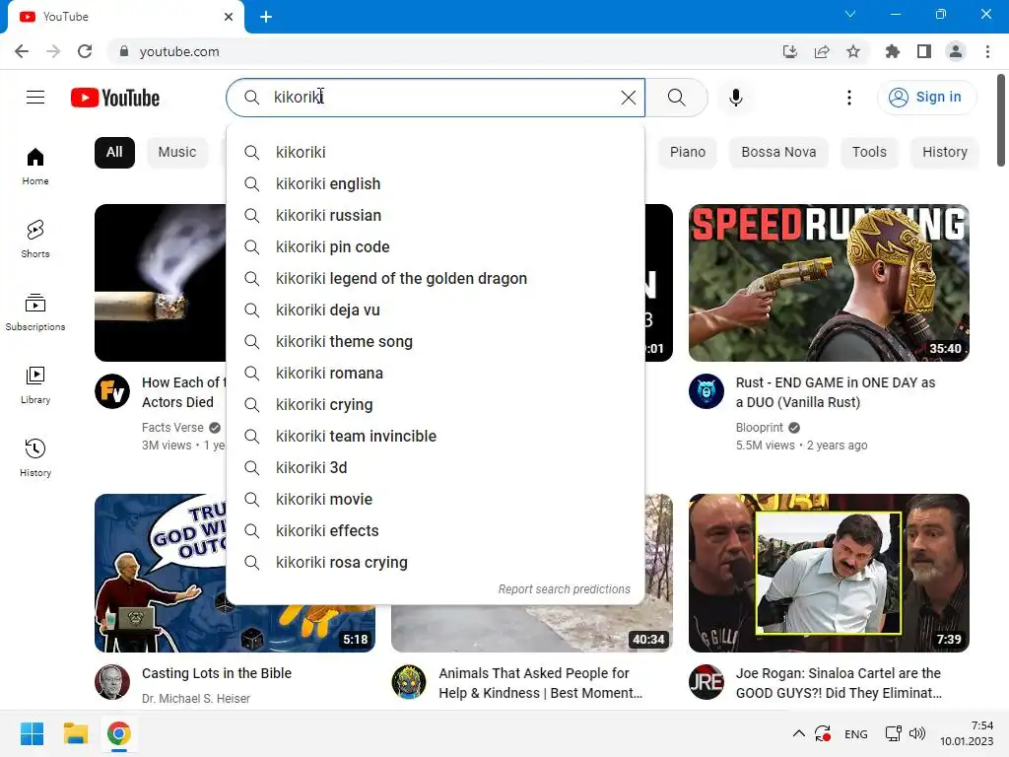Open History from the sidebar

(35, 457)
